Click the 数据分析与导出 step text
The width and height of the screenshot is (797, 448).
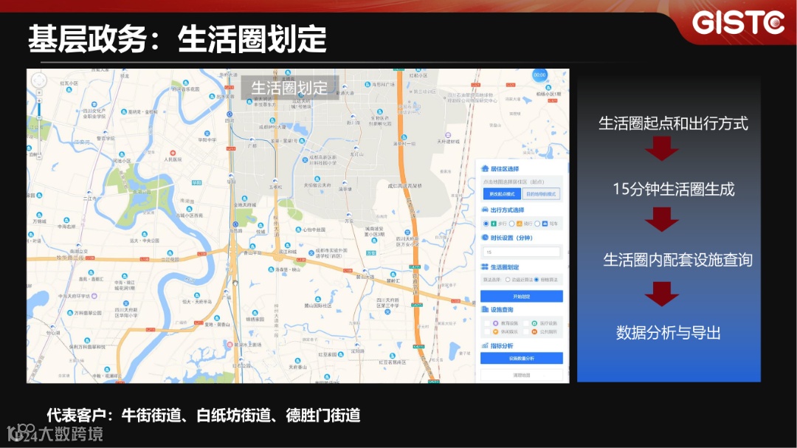tap(669, 333)
